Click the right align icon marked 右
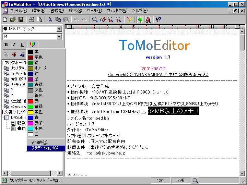 [22, 55]
